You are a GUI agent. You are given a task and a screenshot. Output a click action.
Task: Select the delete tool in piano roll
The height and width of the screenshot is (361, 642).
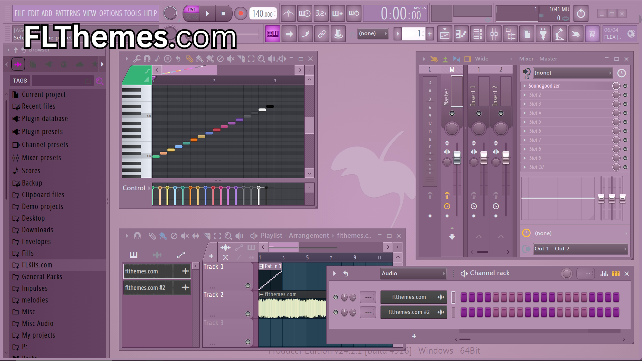(220, 59)
